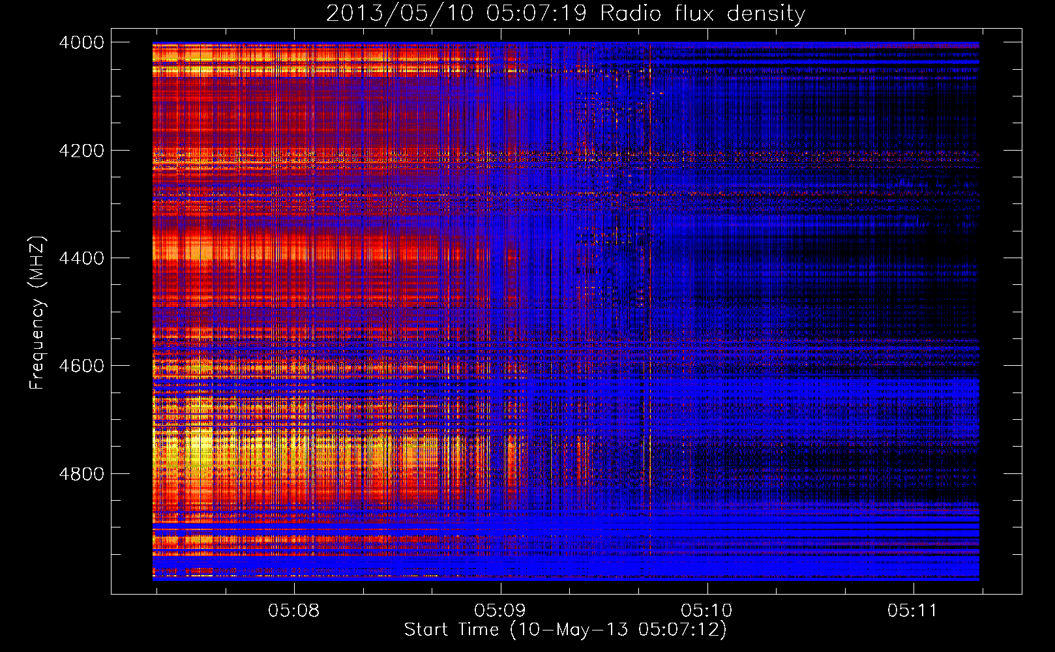Select the 4400 frequency tick label
1055x652 pixels.
click(82, 258)
